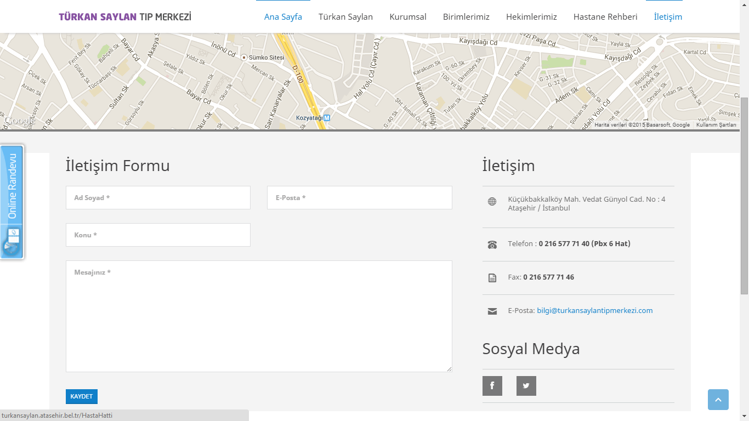Viewport: 749px width, 421px height.
Task: Open the Türkan Saylan menu item
Action: coord(345,17)
